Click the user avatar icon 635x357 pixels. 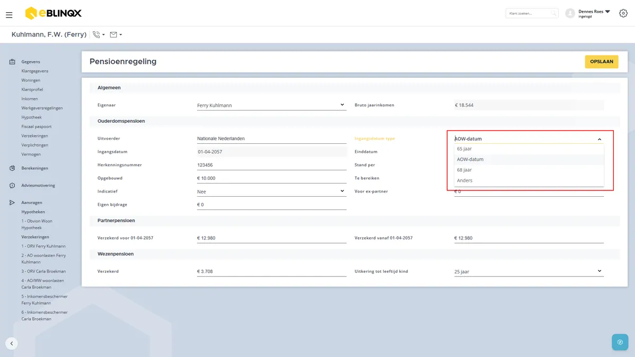pyautogui.click(x=570, y=13)
